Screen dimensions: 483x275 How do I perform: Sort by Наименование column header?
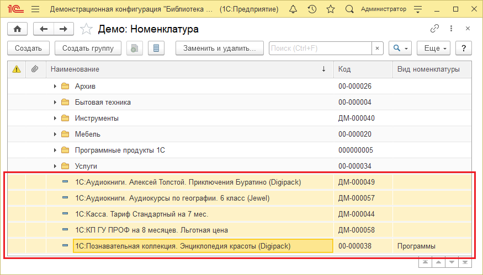[190, 69]
